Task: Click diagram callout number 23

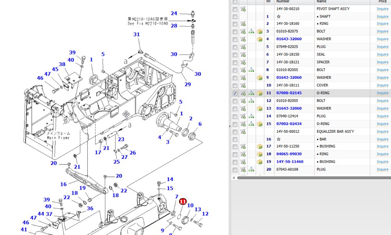Action: point(121,139)
